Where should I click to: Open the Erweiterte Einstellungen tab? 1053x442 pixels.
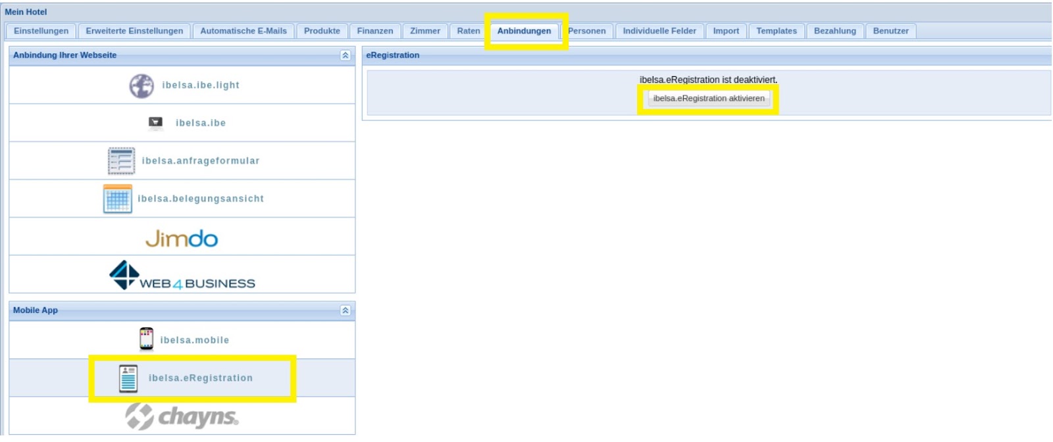tap(134, 31)
